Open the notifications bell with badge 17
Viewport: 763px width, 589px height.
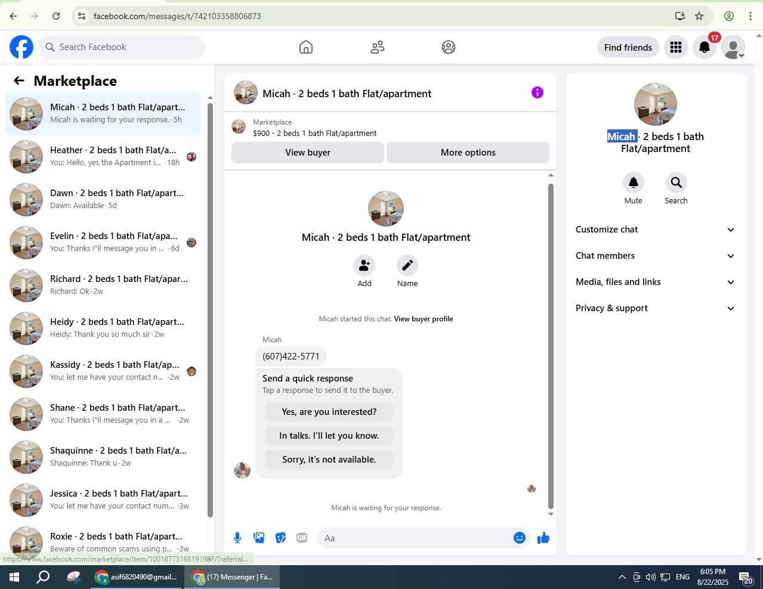click(x=705, y=47)
